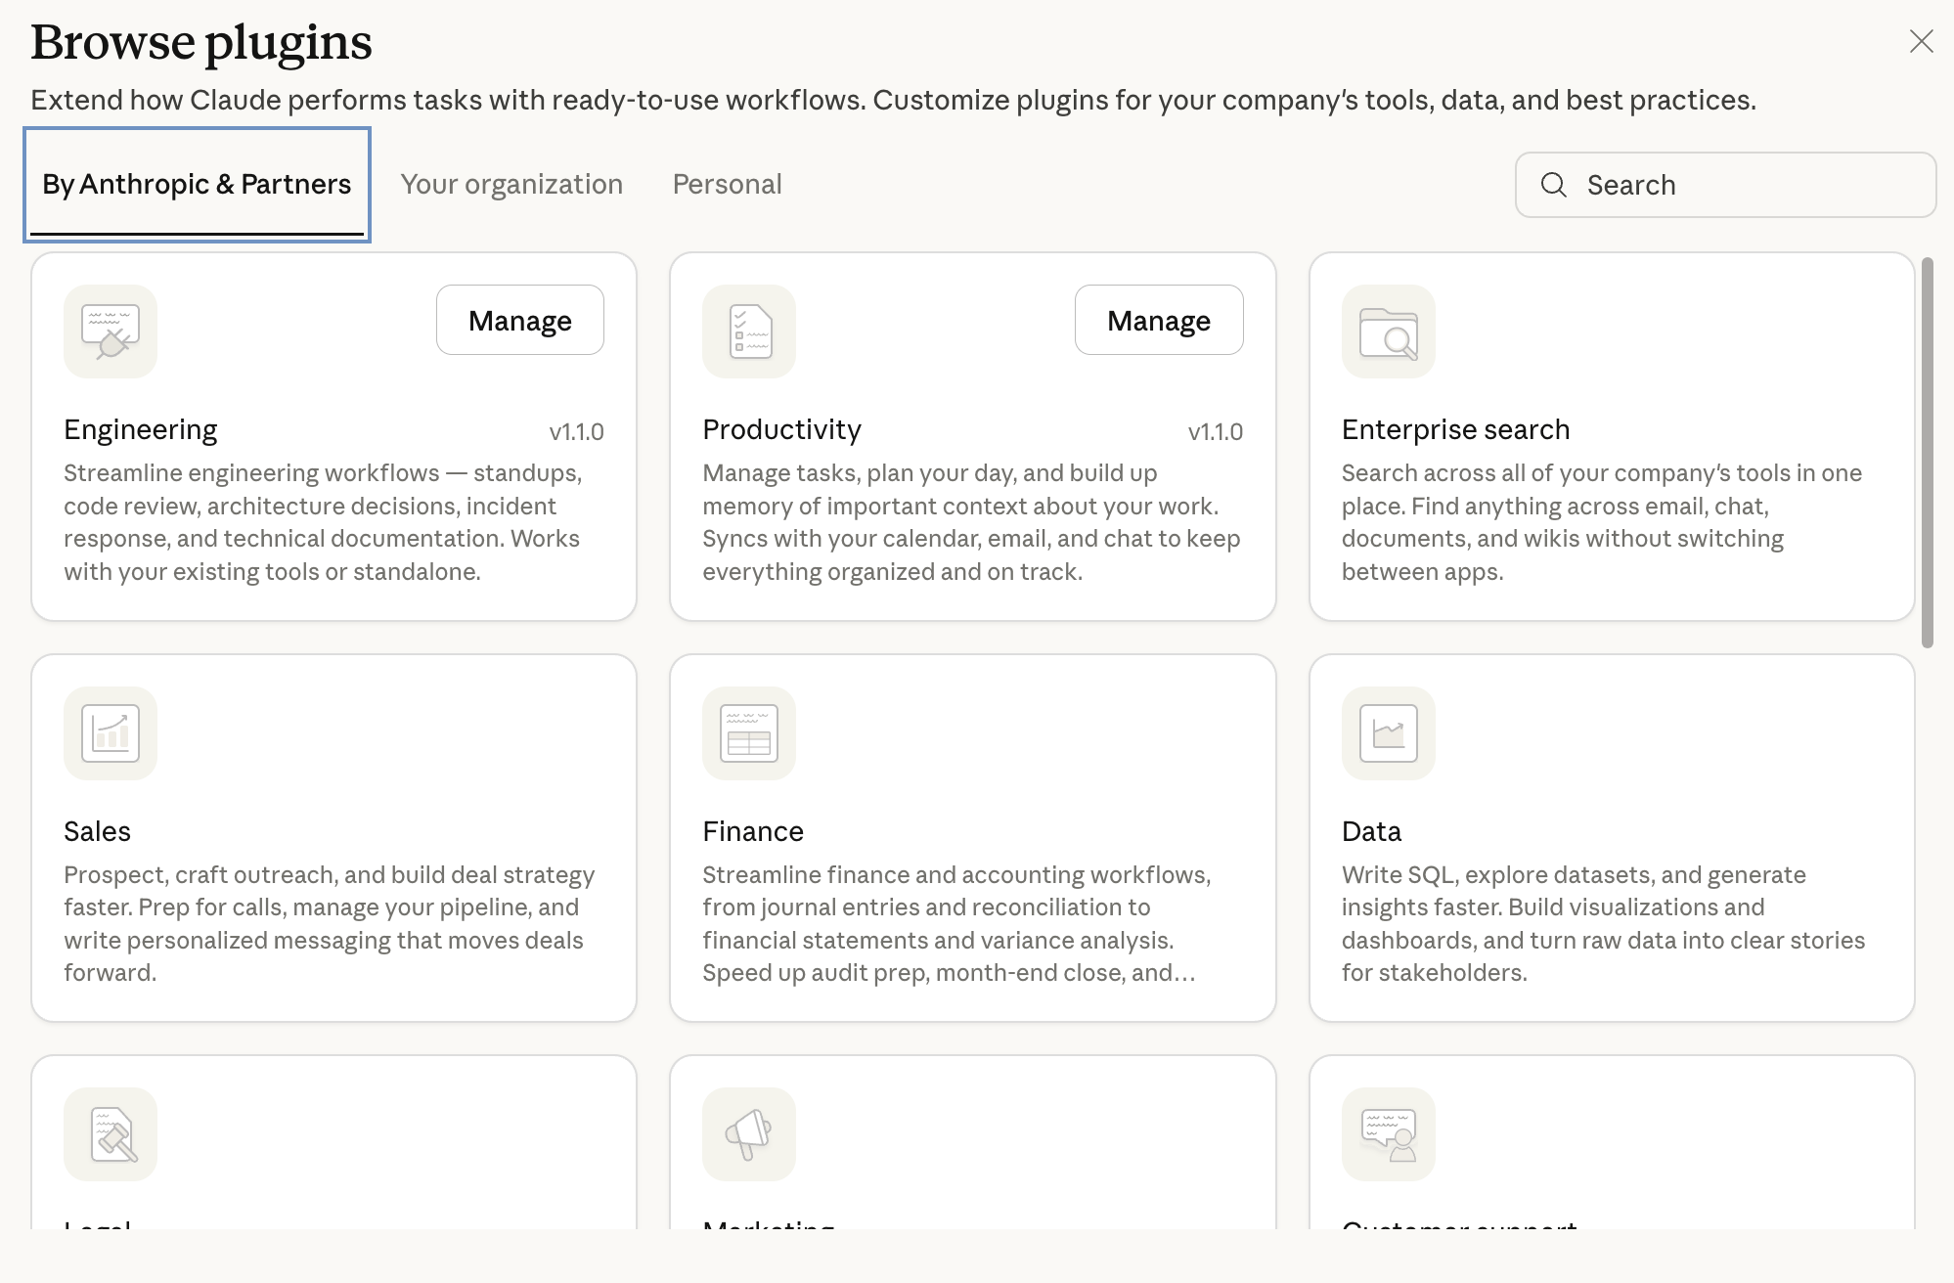Viewport: 1954px width, 1283px height.
Task: Open the Productivity plugin title
Action: [781, 429]
